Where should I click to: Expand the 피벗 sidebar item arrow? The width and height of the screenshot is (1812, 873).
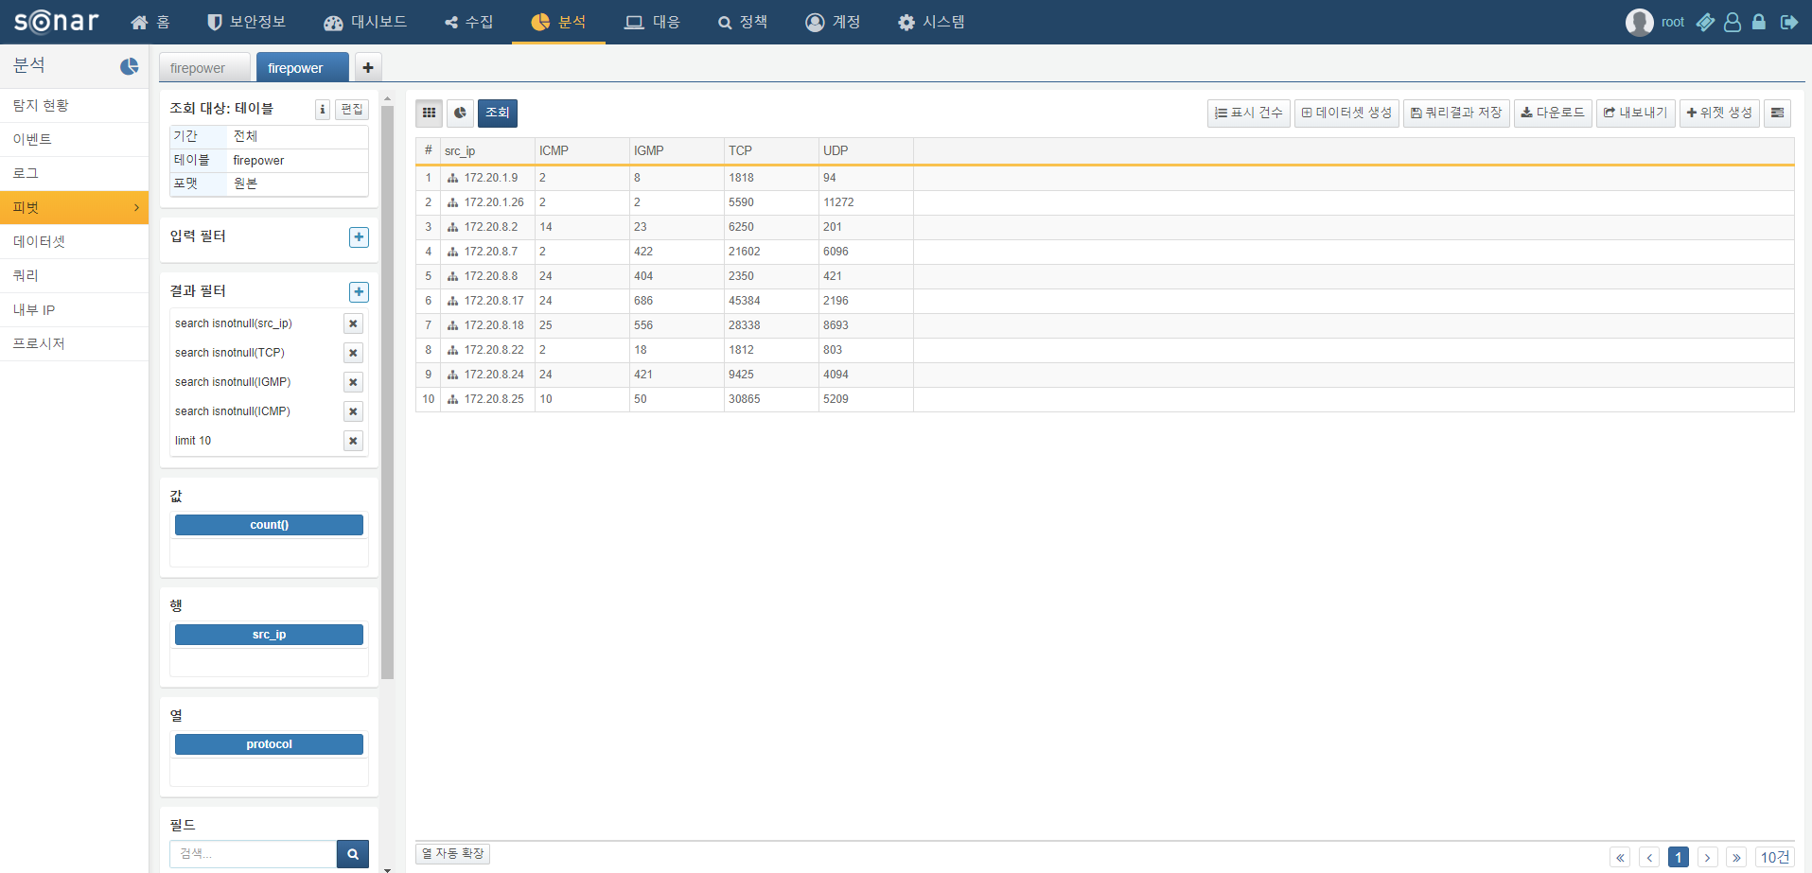pos(136,207)
